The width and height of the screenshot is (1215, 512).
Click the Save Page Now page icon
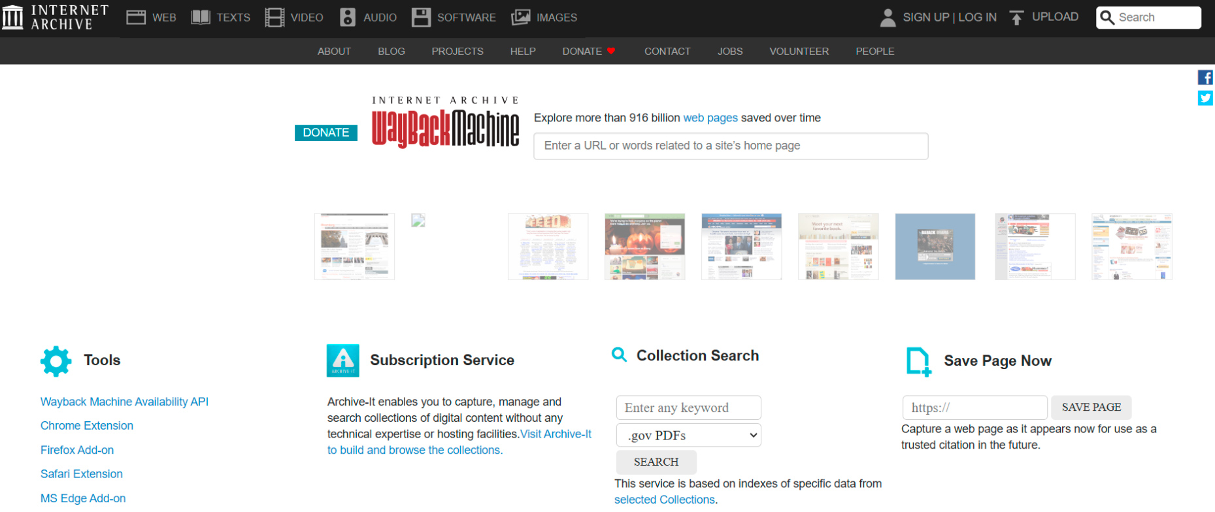click(x=918, y=362)
